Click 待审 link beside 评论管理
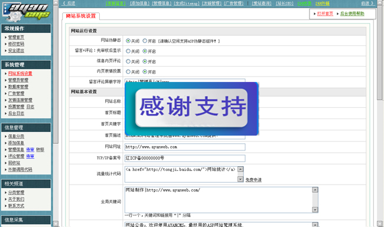This screenshot has width=384, height=227. click(x=30, y=156)
